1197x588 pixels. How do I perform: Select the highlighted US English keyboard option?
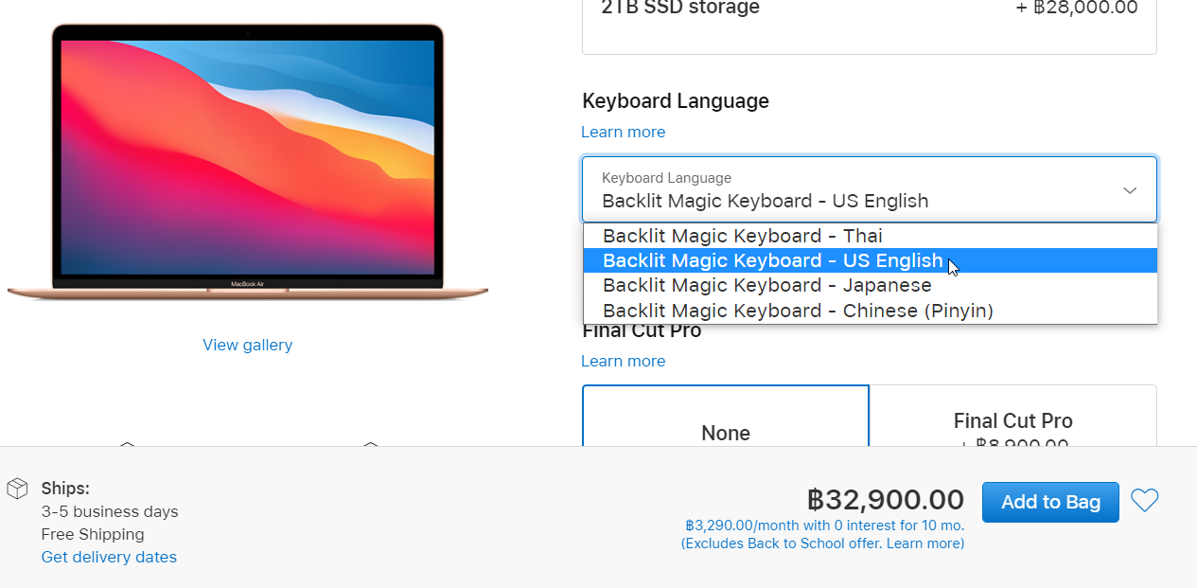[x=772, y=260]
